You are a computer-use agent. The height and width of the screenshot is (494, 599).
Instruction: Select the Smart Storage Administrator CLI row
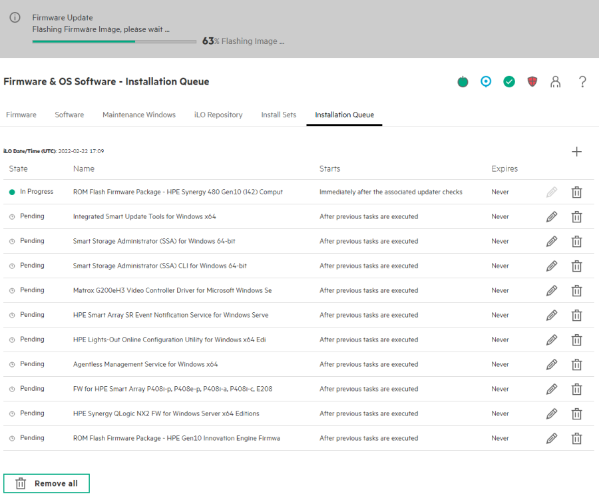(160, 266)
